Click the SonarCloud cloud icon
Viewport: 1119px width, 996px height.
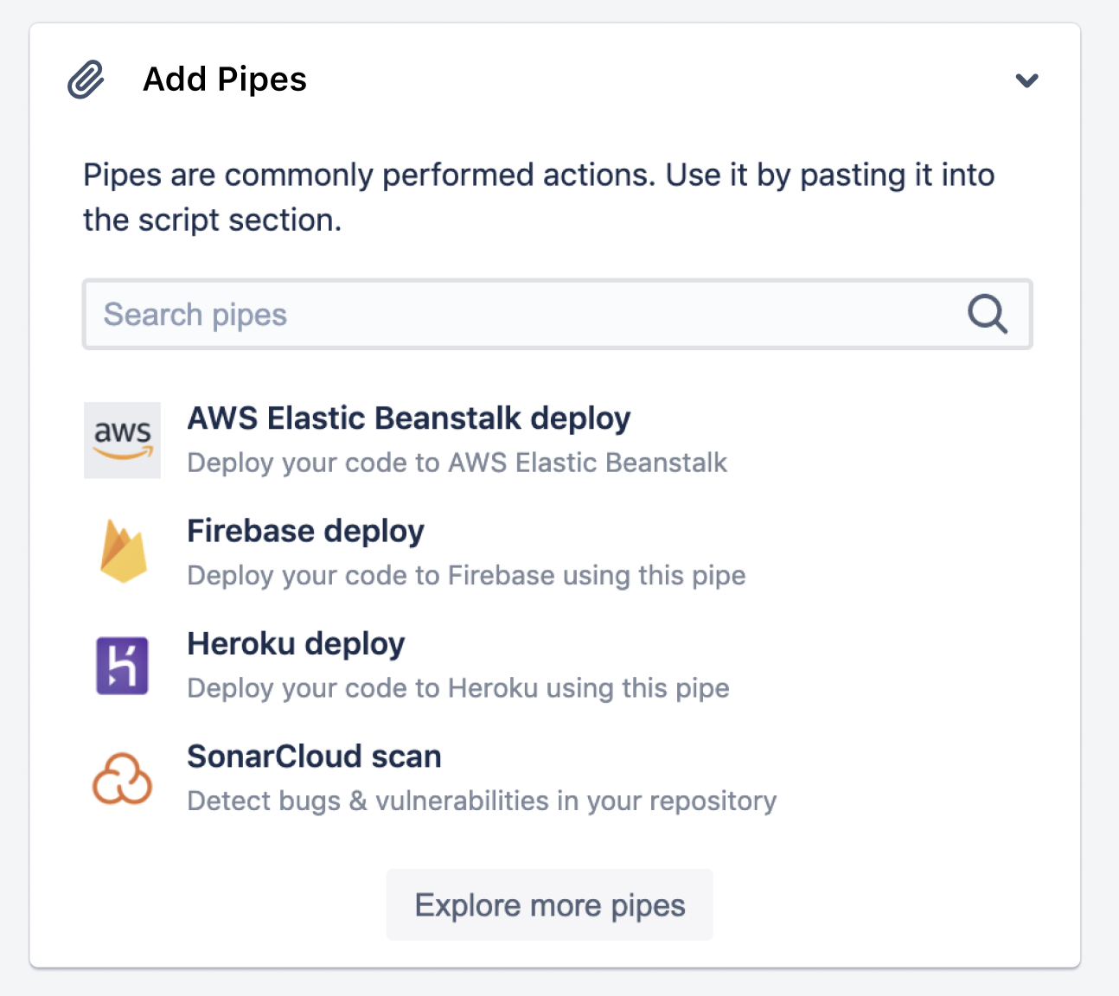(122, 778)
